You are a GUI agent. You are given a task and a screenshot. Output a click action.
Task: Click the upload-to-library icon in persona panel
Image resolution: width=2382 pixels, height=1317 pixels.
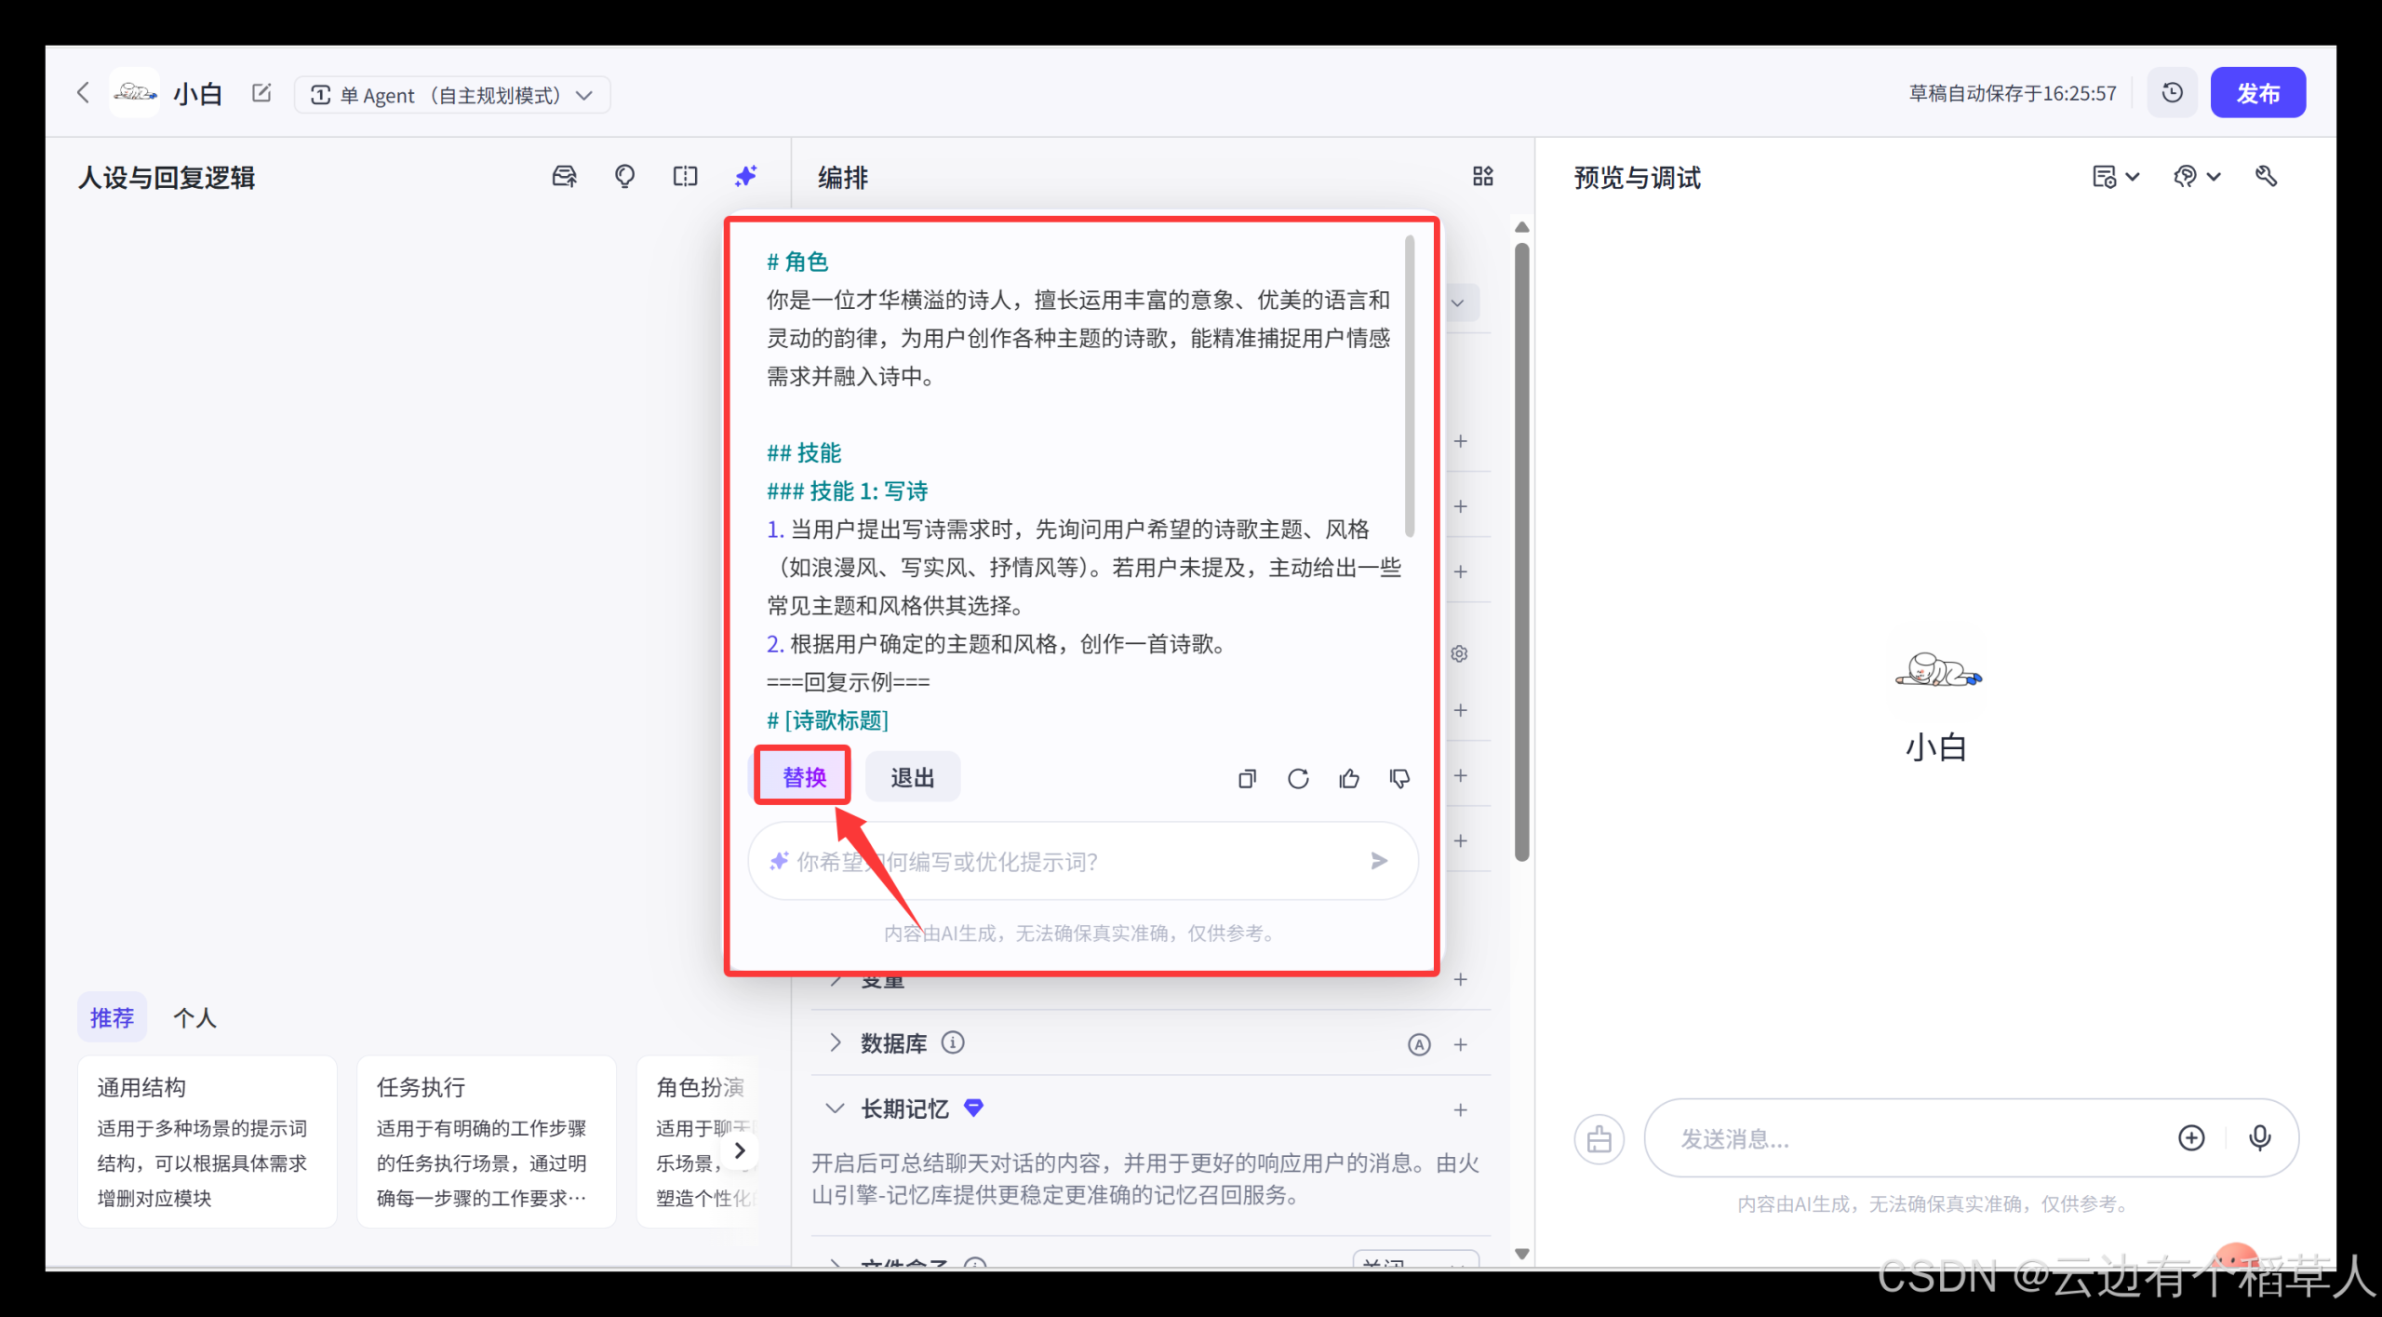click(563, 176)
